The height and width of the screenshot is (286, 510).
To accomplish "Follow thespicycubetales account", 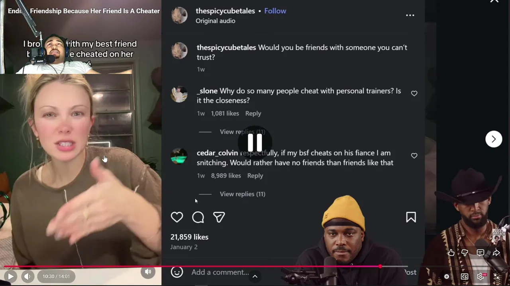I will [x=275, y=11].
